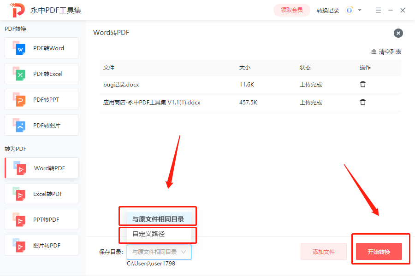This screenshot has height=276, width=415.
Task: Click 领取会员 membership button
Action: [291, 10]
